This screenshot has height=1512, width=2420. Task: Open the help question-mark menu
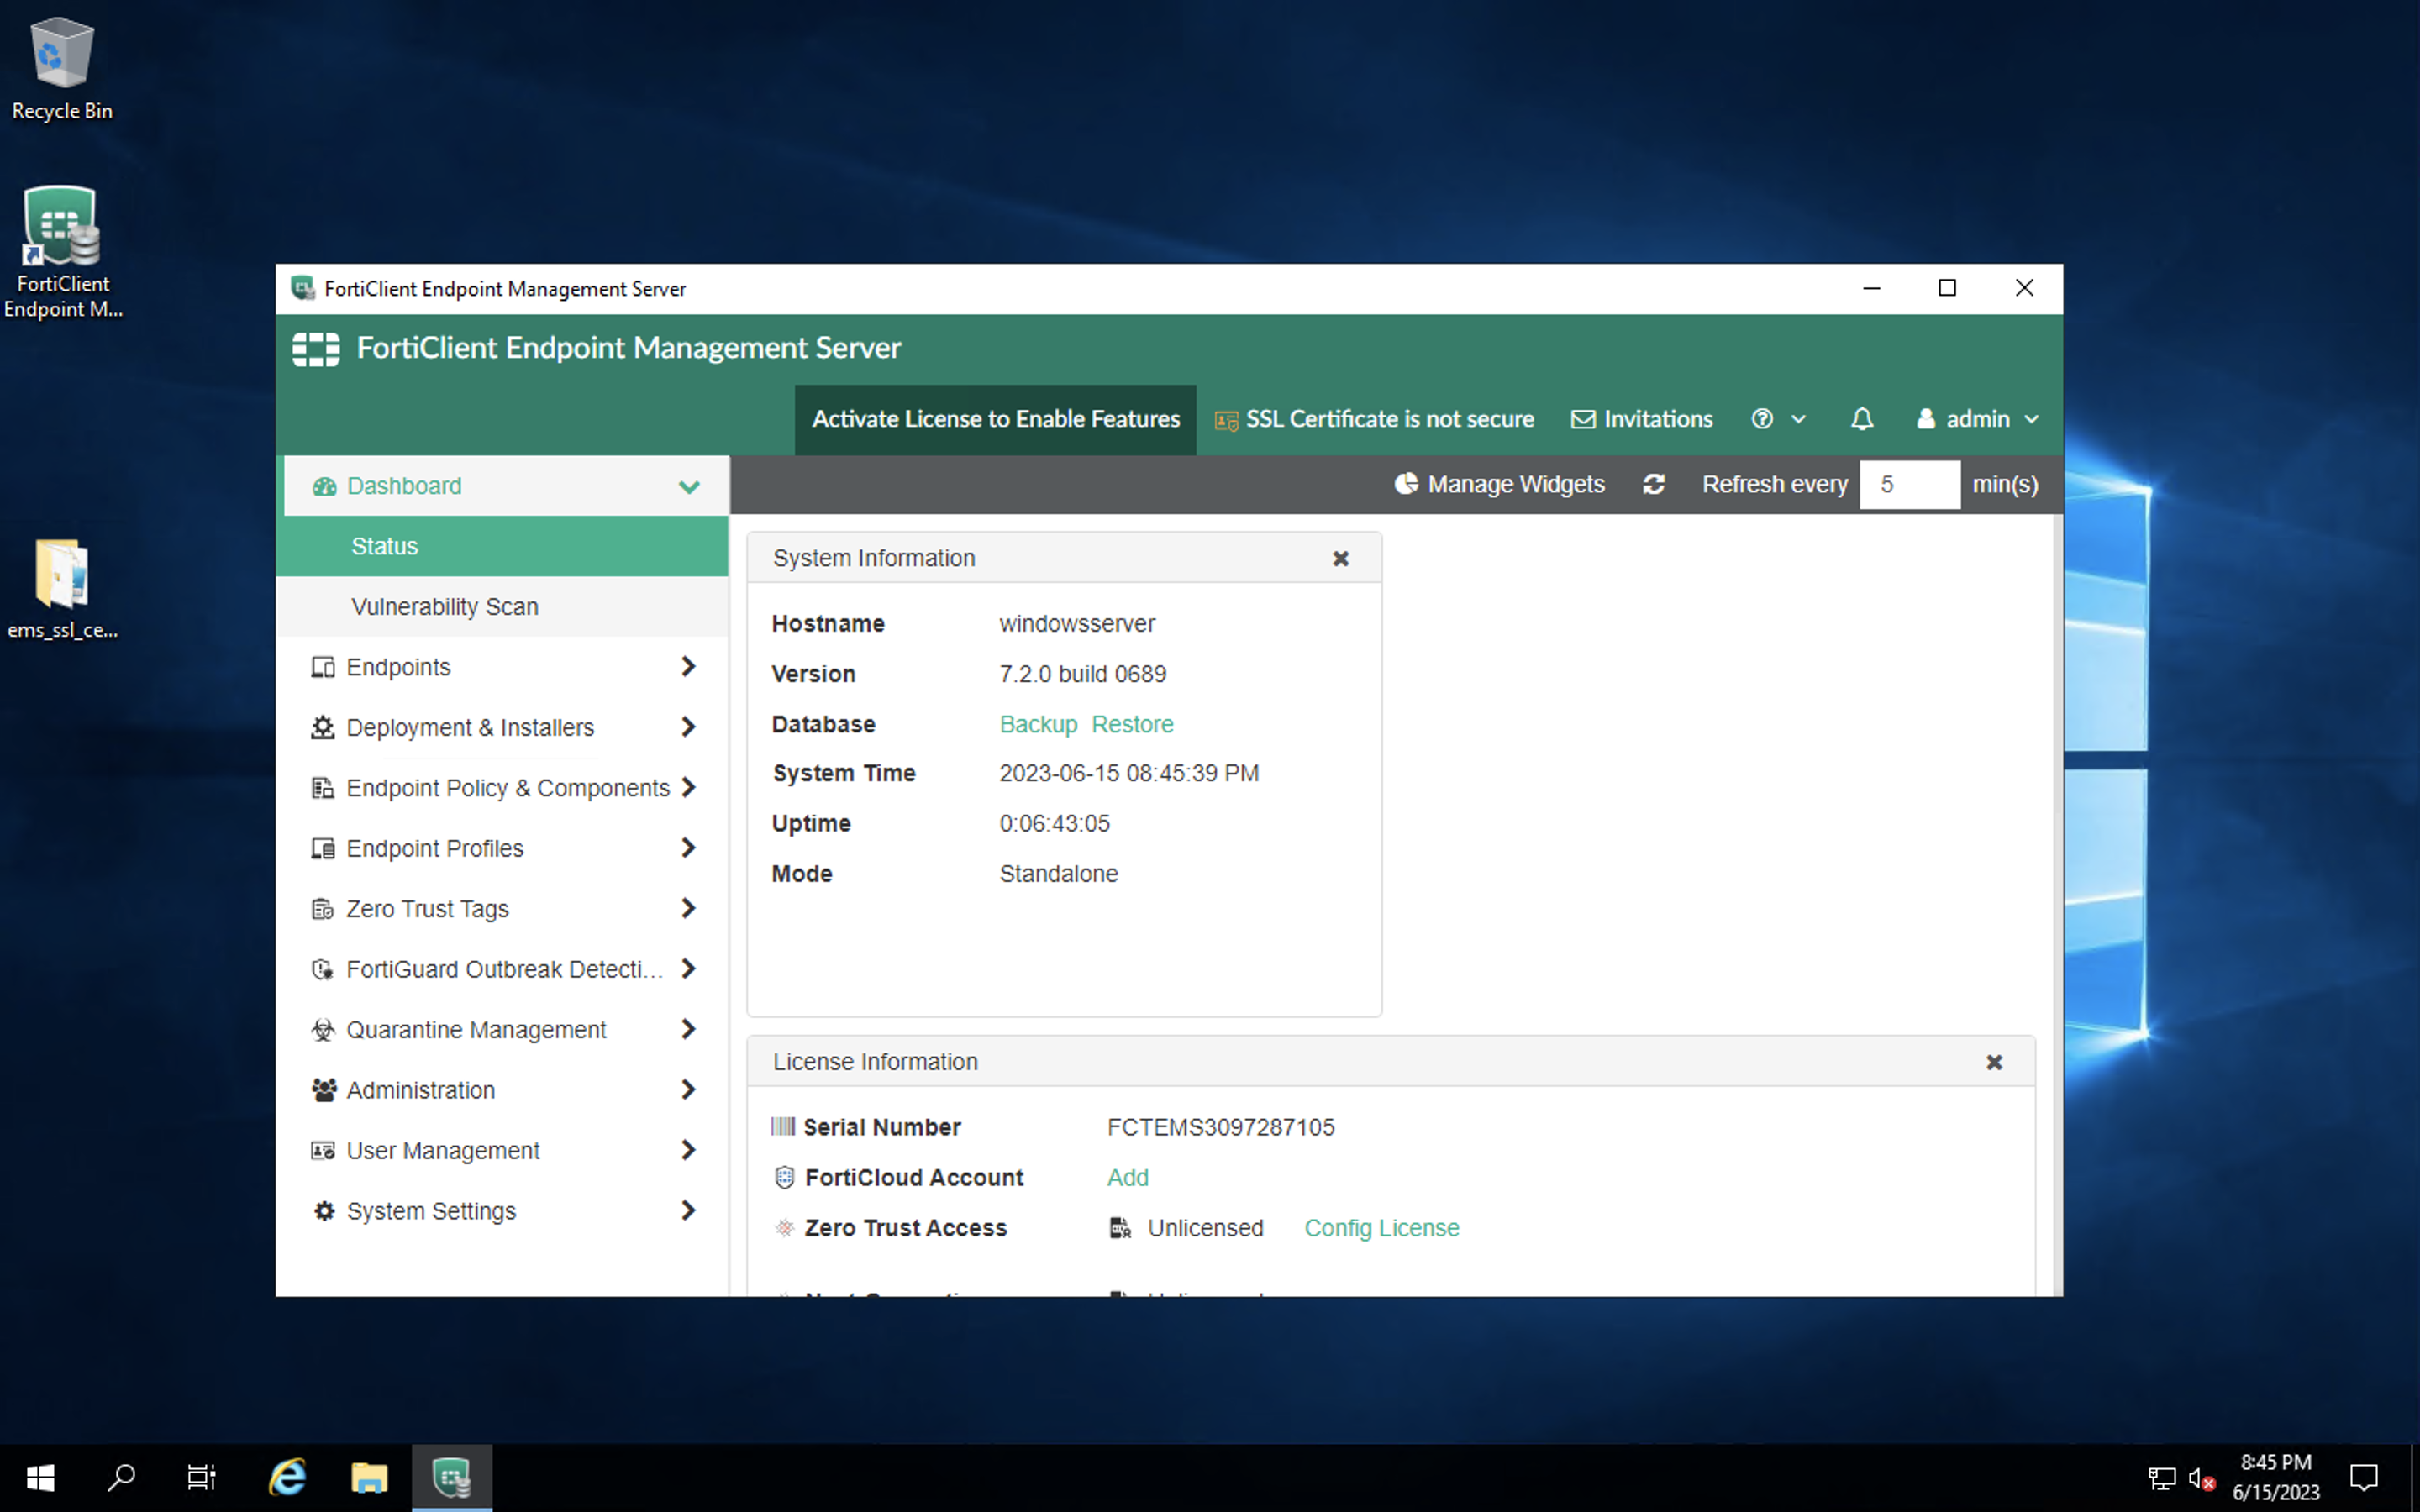point(1778,419)
